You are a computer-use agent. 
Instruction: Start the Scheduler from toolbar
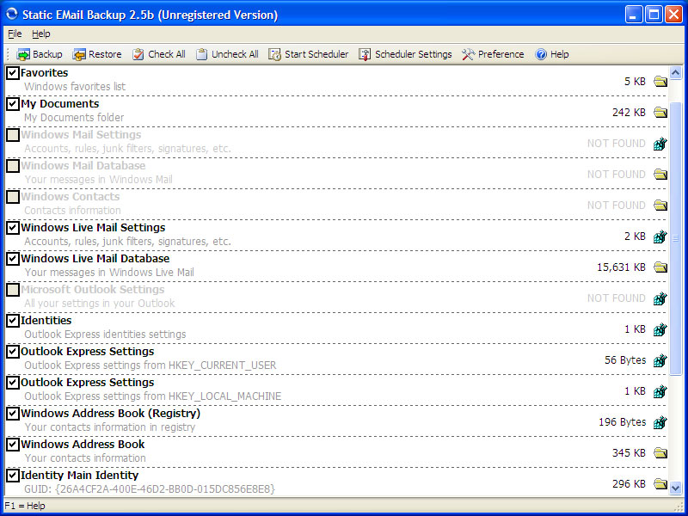(x=309, y=54)
